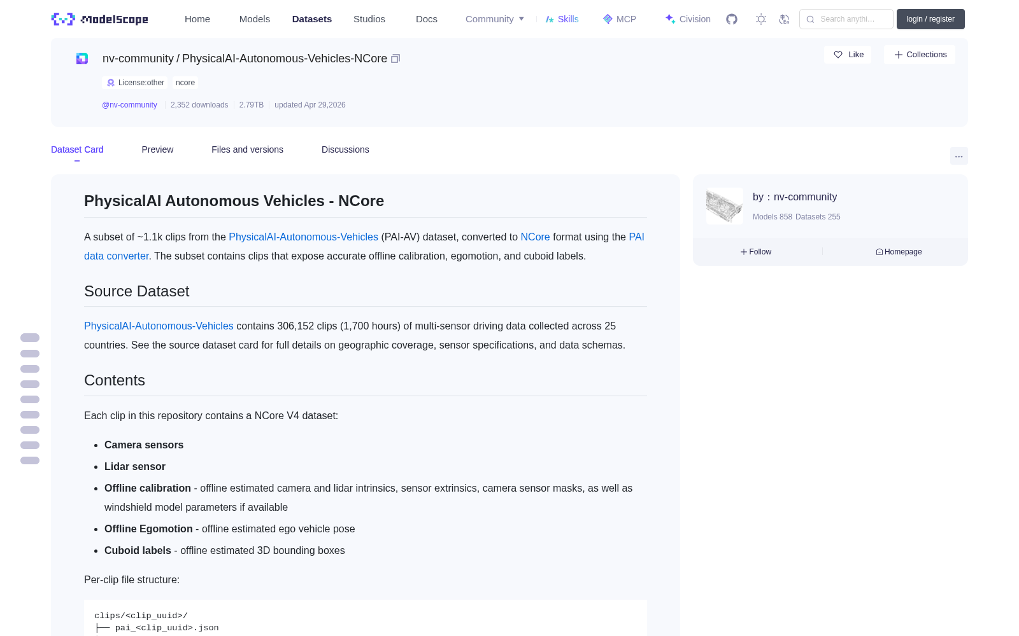Viewport: 1019px width, 636px height.
Task: Open the nv-community organization thumbnail
Action: coord(725,206)
